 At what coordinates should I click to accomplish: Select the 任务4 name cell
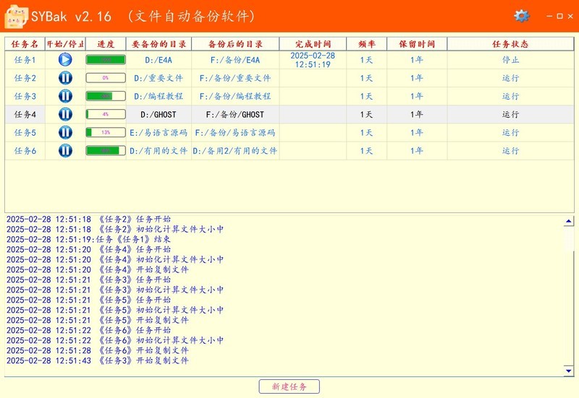[x=25, y=114]
